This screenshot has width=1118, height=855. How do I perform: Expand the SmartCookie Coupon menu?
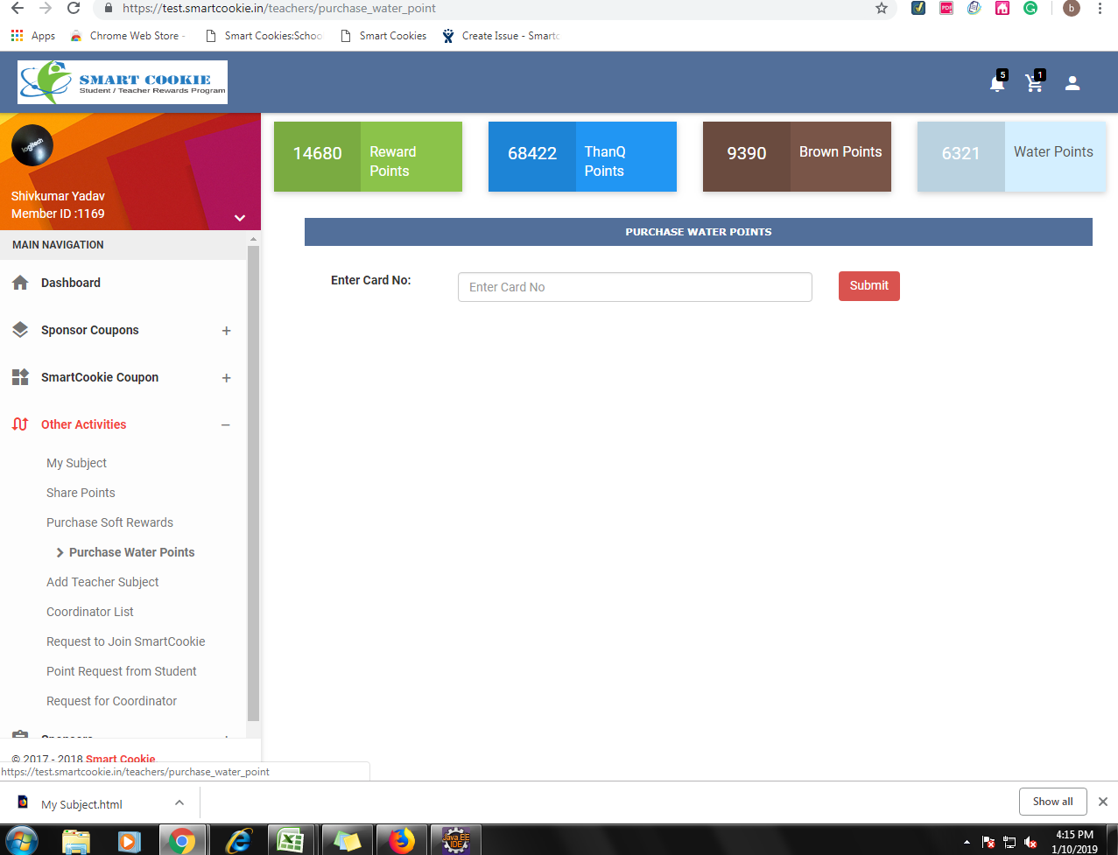click(x=226, y=378)
